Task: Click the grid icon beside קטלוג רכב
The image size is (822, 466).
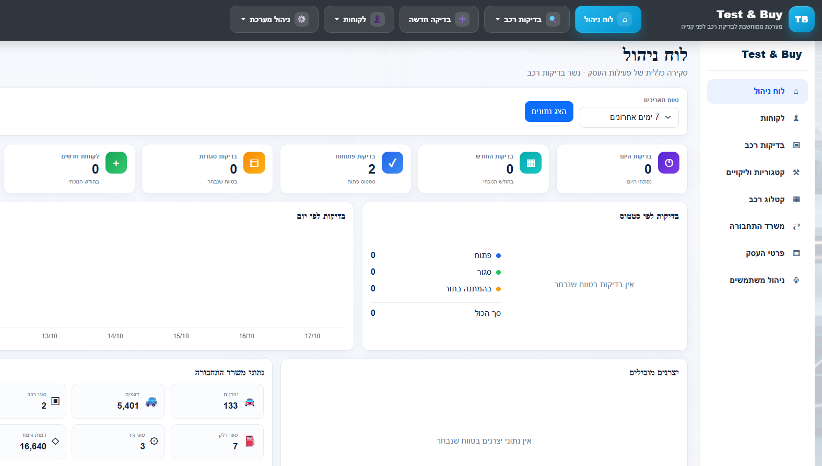Action: (x=796, y=200)
